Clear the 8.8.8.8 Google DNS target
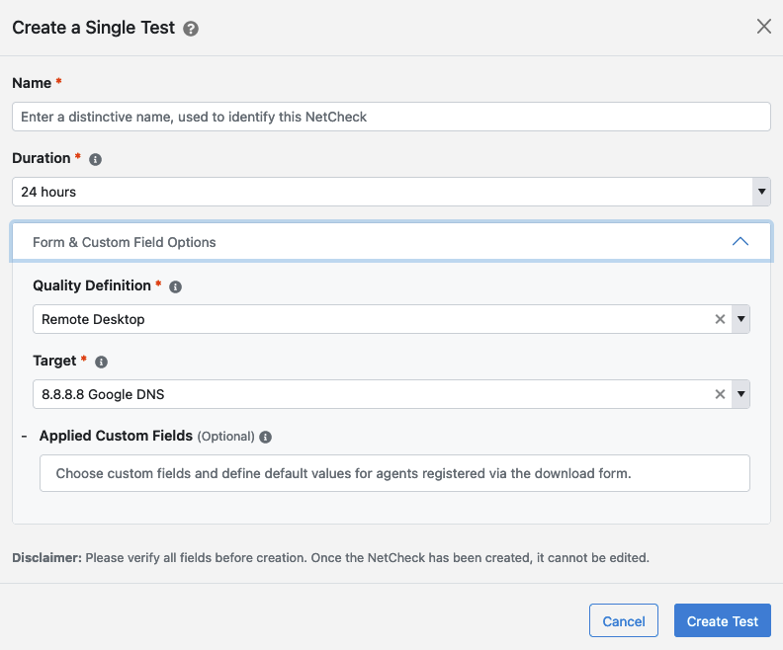This screenshot has height=650, width=783. click(x=721, y=394)
